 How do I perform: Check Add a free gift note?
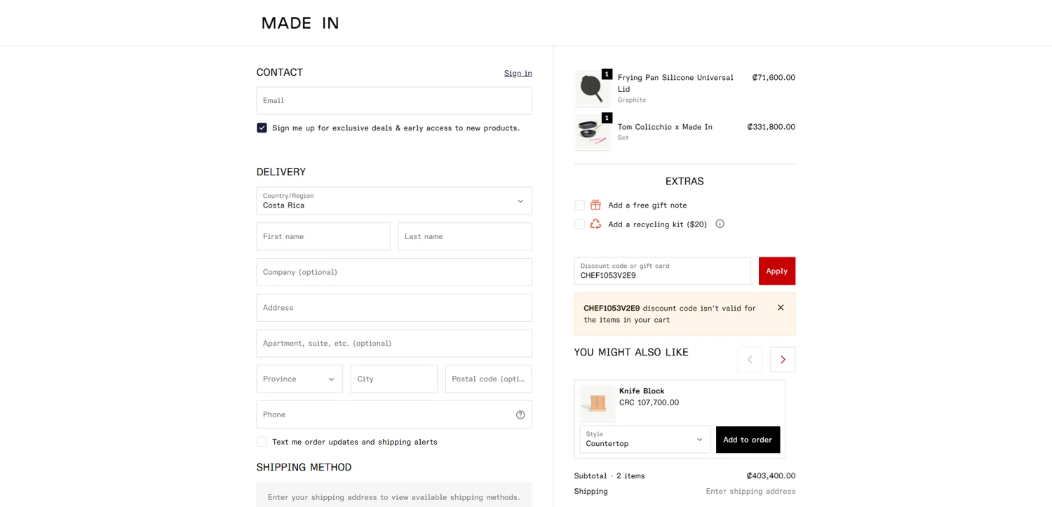[579, 205]
